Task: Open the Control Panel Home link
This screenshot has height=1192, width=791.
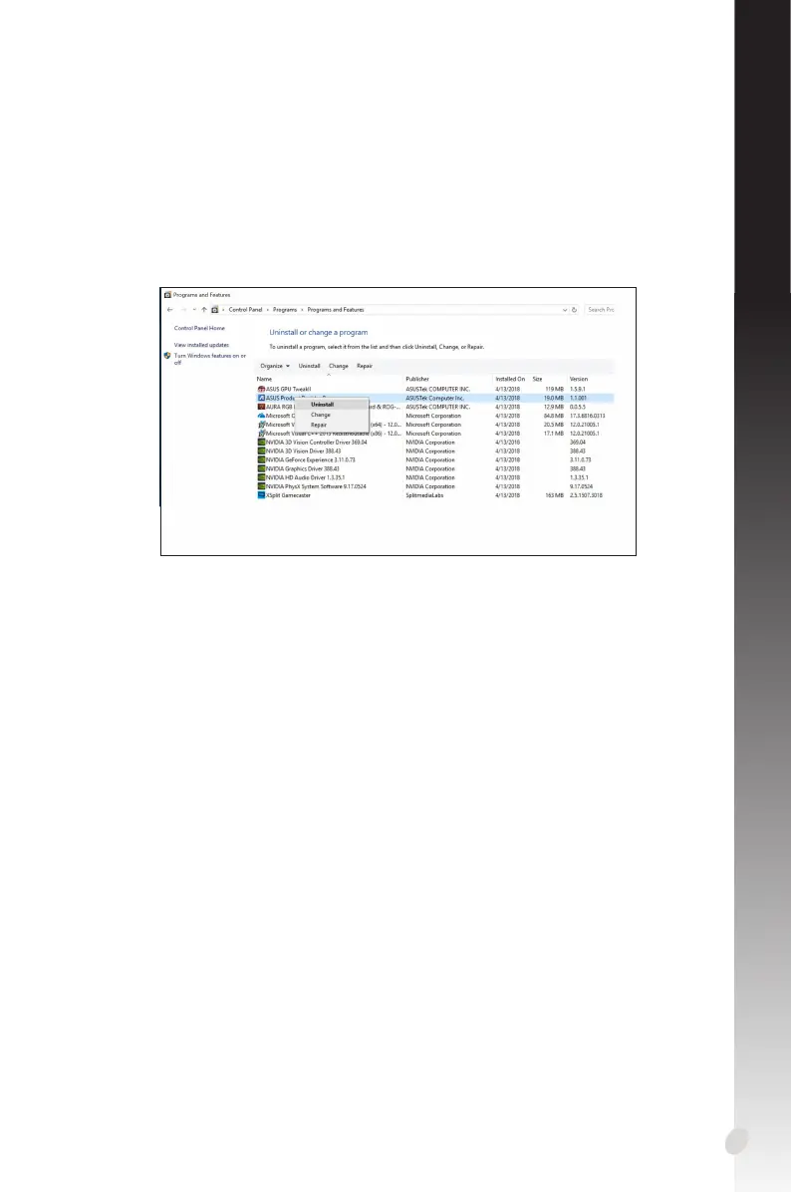Action: [x=199, y=329]
